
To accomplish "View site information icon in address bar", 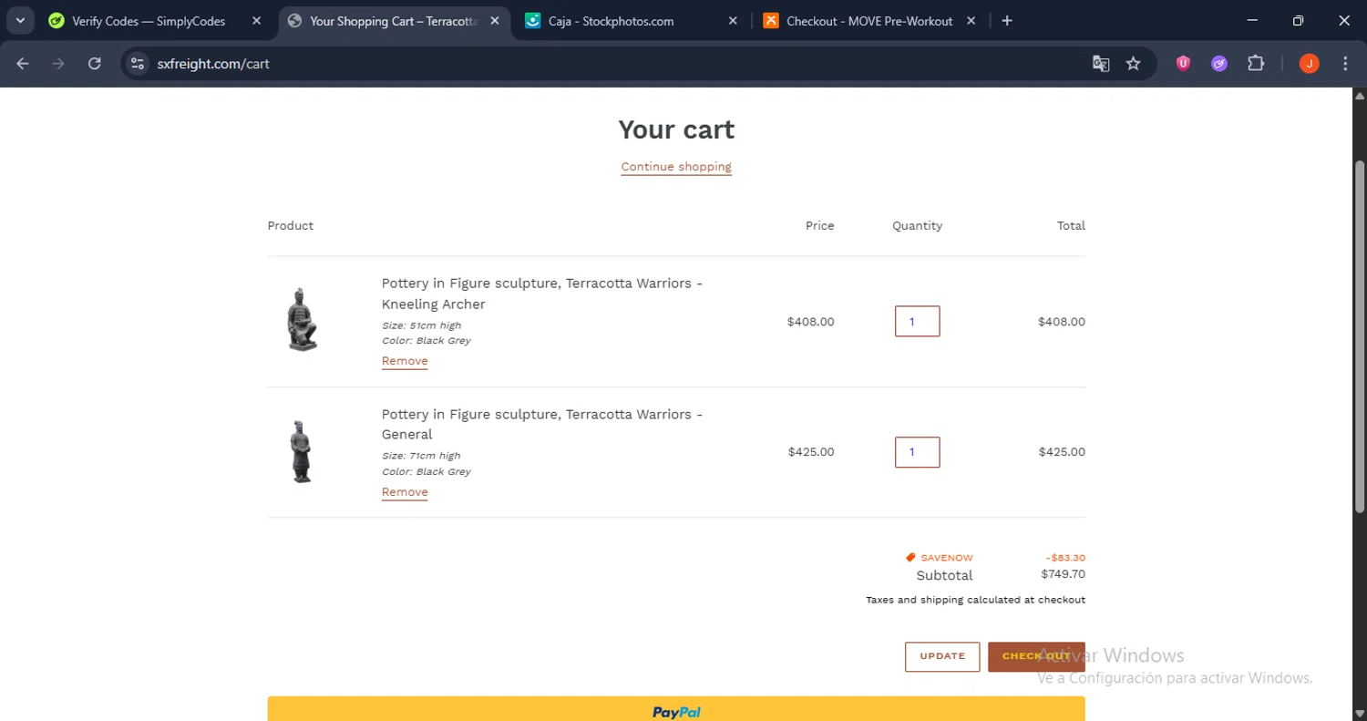I will 138,64.
